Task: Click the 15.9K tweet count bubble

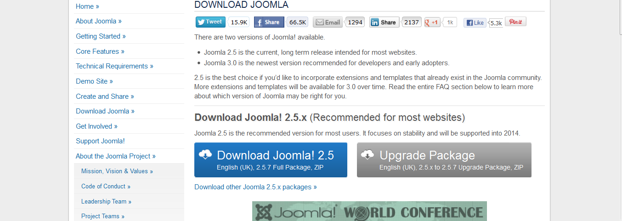Action: click(239, 22)
